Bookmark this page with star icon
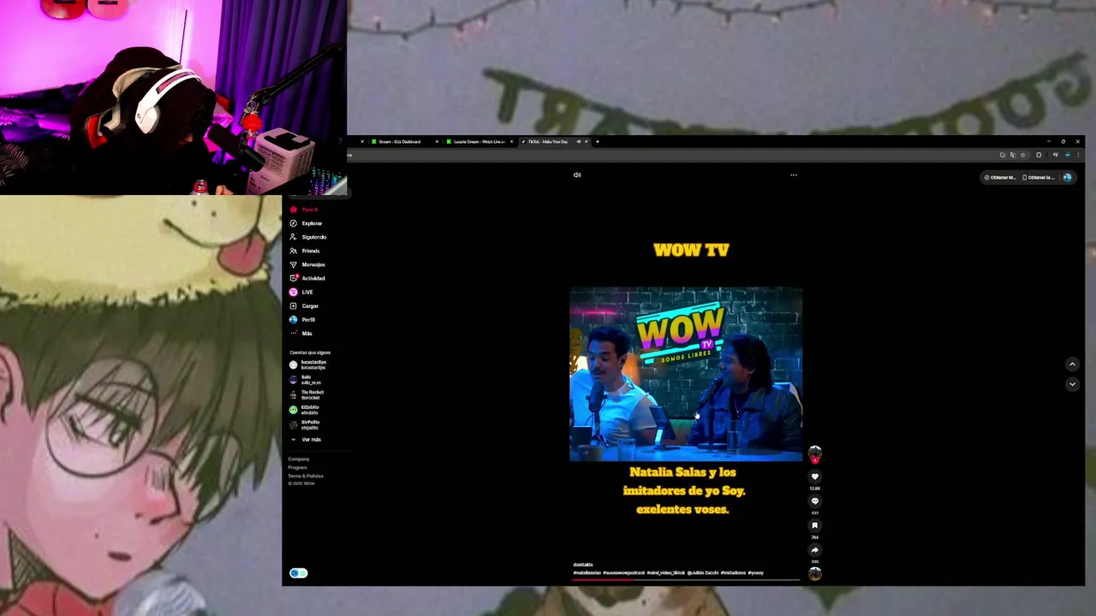Image resolution: width=1096 pixels, height=616 pixels. coord(1023,155)
